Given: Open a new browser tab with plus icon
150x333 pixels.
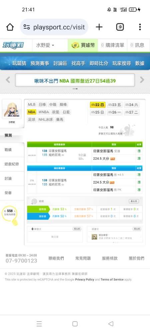Looking at the screenshot, I should pyautogui.click(x=99, y=27).
